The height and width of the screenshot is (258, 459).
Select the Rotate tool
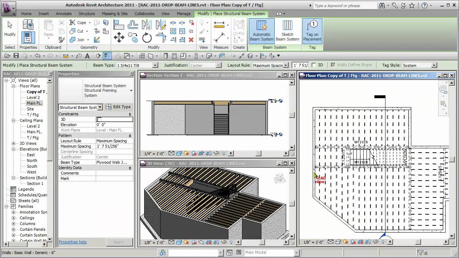click(147, 37)
